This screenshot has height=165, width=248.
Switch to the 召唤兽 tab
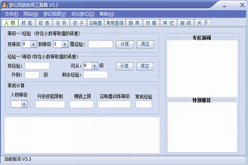coord(96,23)
